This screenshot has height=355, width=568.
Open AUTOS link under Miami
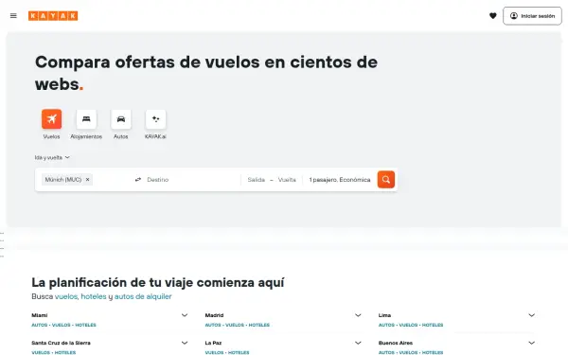(x=40, y=325)
